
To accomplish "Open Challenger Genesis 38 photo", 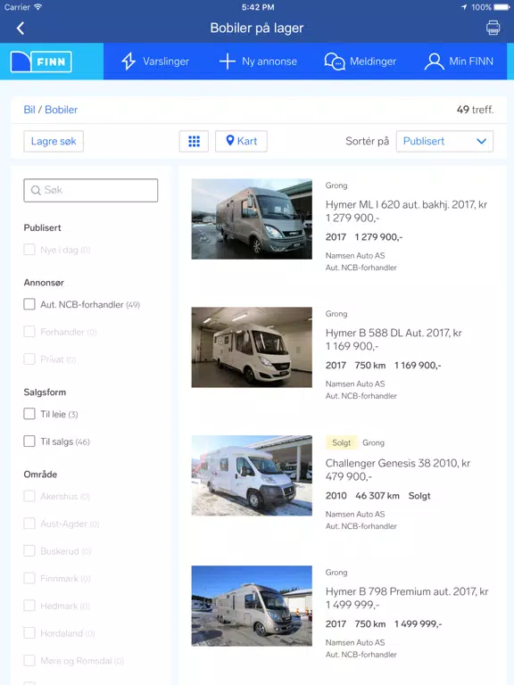I will 252,475.
